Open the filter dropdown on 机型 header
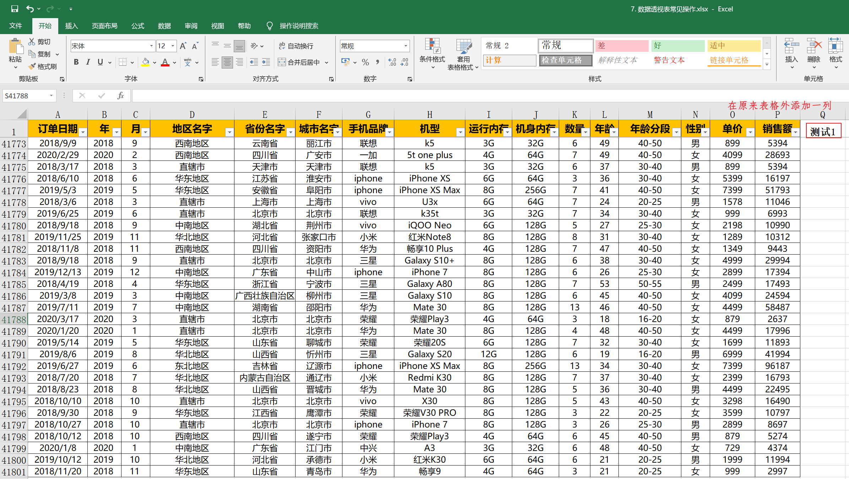849x479 pixels. click(x=460, y=132)
